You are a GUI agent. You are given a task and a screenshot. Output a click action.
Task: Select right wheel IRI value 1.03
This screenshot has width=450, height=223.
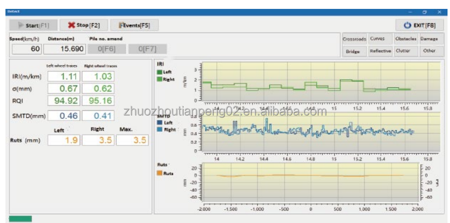point(98,76)
